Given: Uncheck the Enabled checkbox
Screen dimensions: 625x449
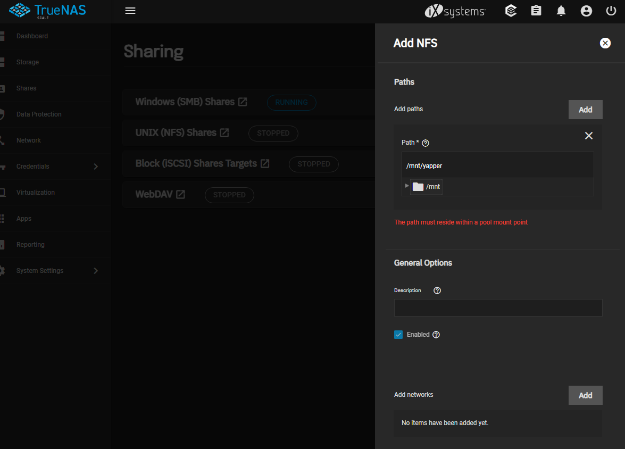Looking at the screenshot, I should coord(398,335).
